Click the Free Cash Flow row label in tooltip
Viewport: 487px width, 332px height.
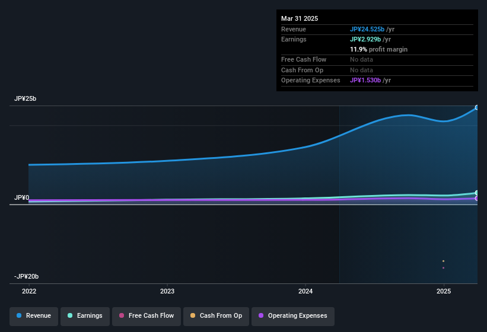click(304, 59)
